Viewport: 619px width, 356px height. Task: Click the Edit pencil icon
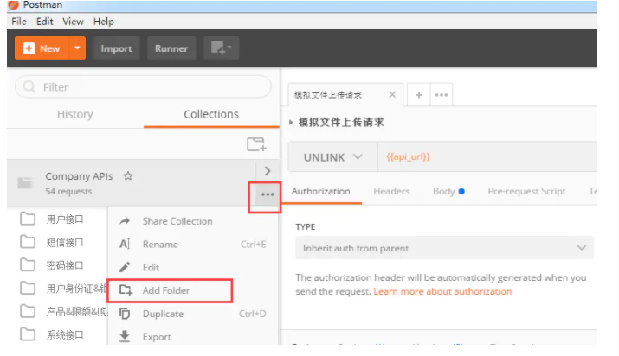click(125, 267)
